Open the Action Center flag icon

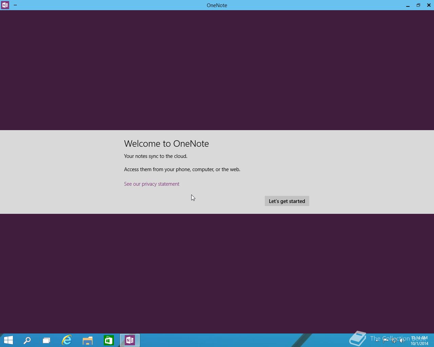pos(386,341)
